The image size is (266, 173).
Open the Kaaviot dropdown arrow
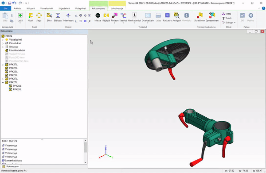tap(123, 23)
